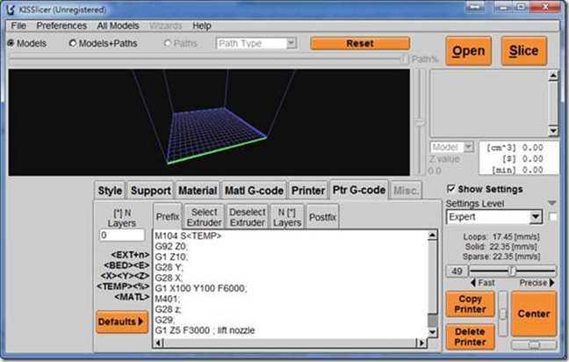Click G-code editor scroll left arrow

click(x=158, y=343)
